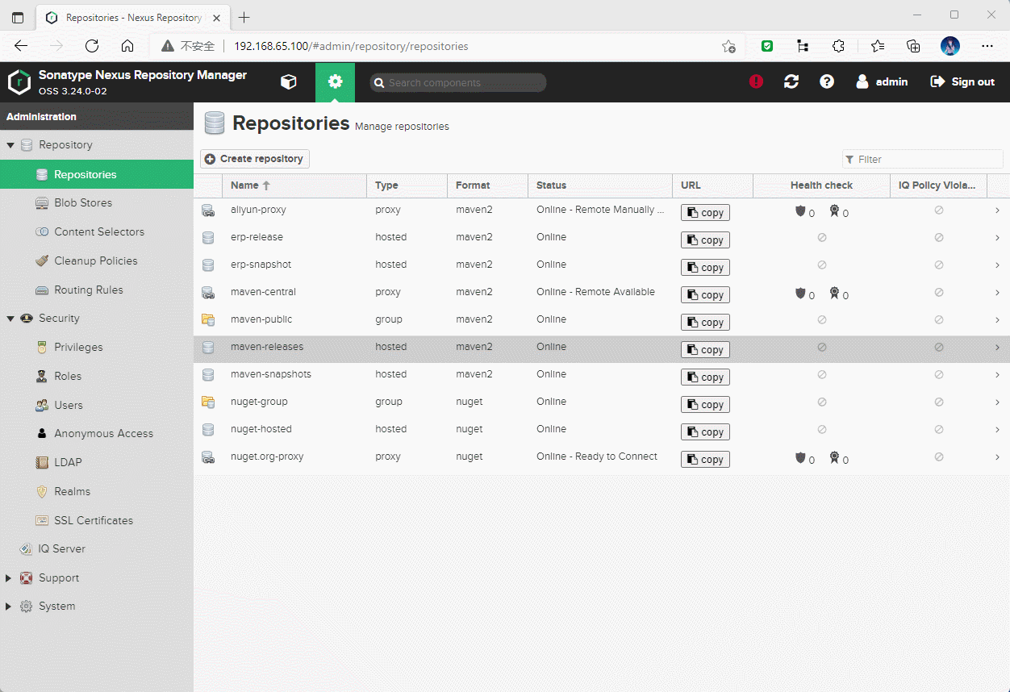Click health check shield icon for maven-central
This screenshot has width=1010, height=692.
800,294
